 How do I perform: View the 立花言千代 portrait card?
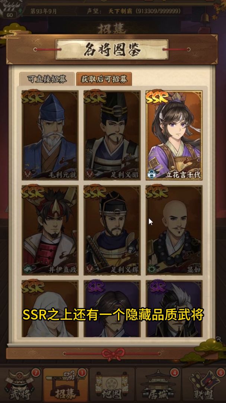tap(174, 135)
